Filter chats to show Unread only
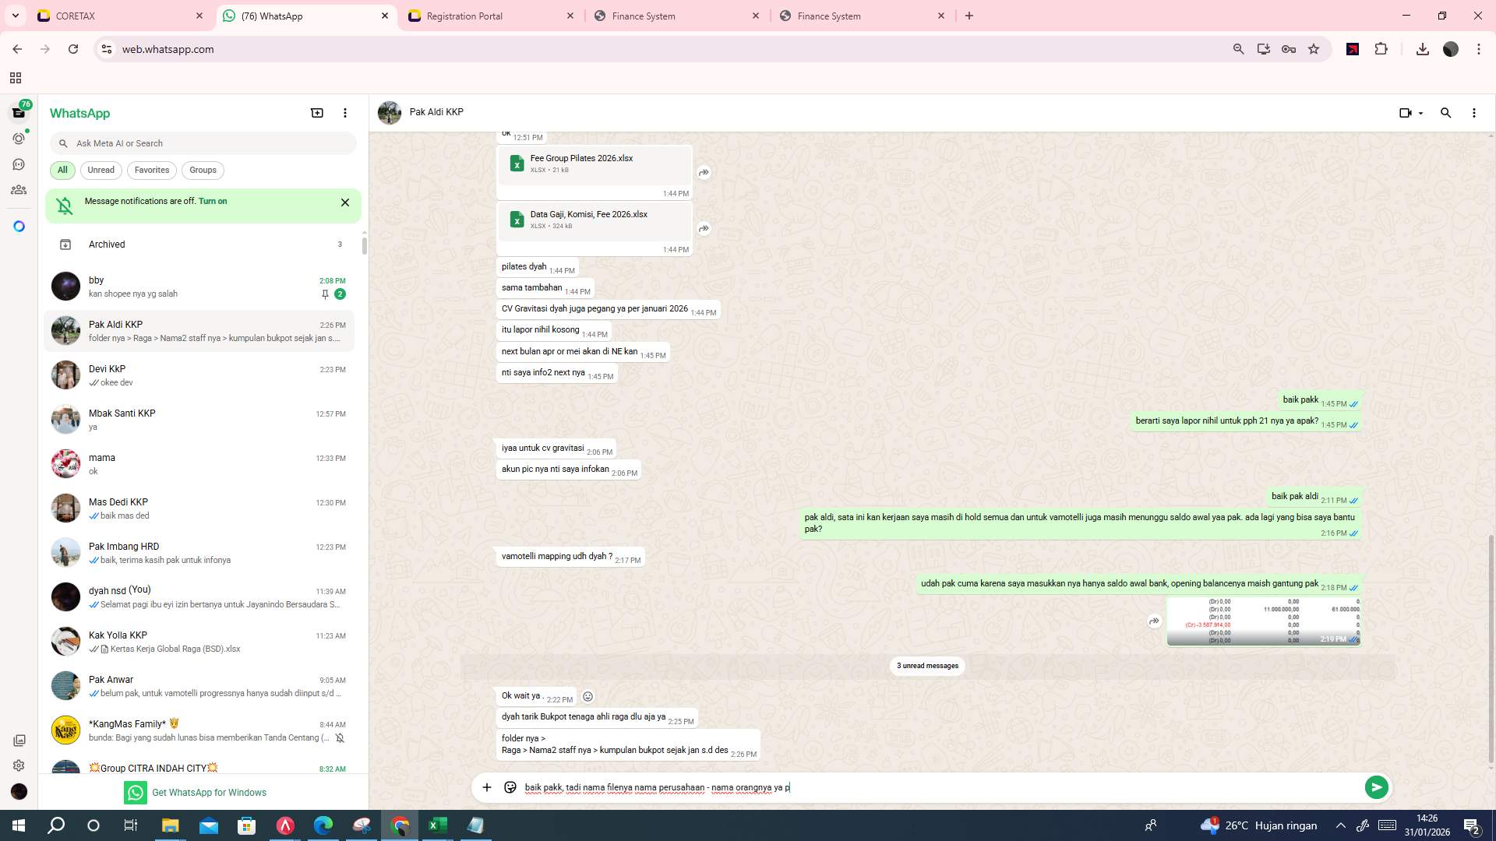The image size is (1496, 841). pyautogui.click(x=101, y=170)
